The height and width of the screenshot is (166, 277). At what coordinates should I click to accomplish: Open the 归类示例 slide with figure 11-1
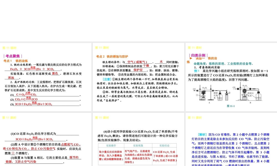click(231, 77)
